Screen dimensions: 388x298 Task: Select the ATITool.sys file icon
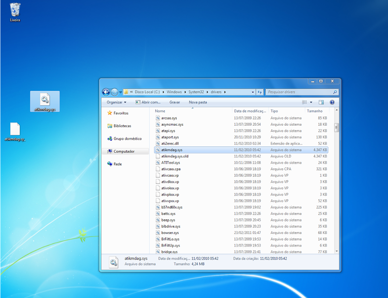click(158, 163)
